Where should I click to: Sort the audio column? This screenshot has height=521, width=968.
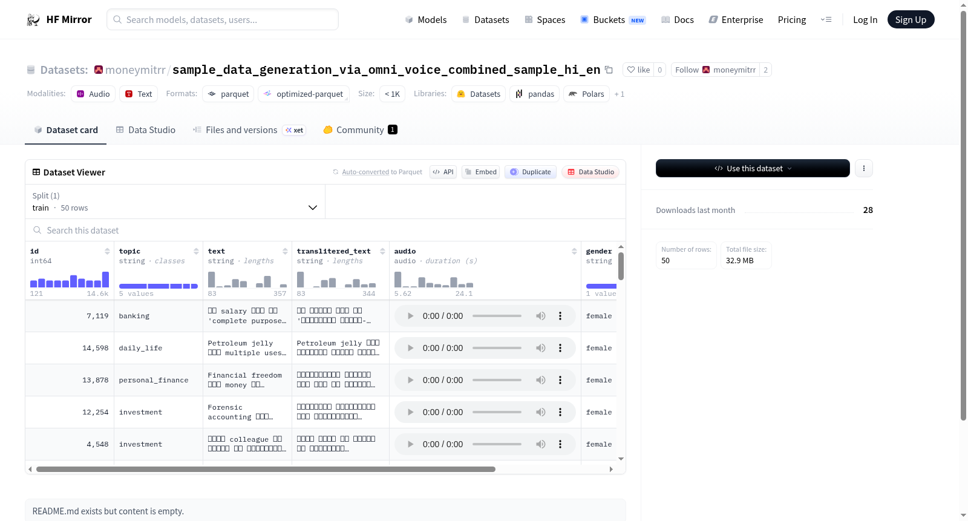coord(574,251)
